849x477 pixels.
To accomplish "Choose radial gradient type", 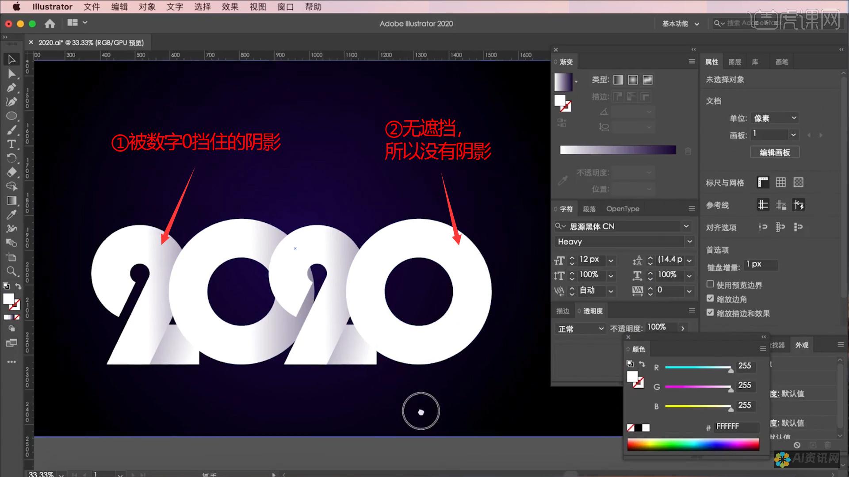I will tap(633, 80).
